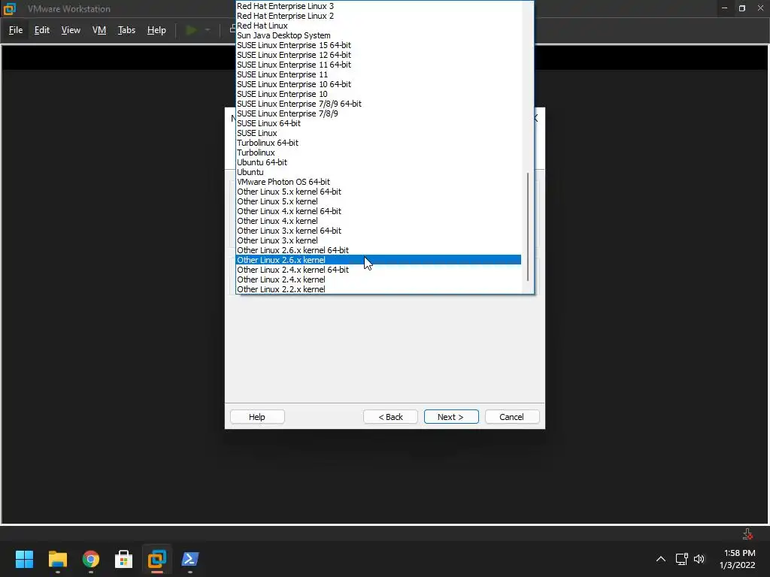Open the clock and date flyout

(x=738, y=559)
